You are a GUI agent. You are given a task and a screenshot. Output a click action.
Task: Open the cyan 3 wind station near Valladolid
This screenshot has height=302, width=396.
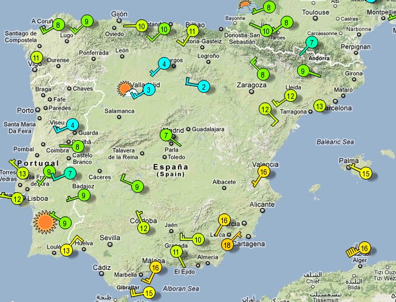(x=149, y=90)
